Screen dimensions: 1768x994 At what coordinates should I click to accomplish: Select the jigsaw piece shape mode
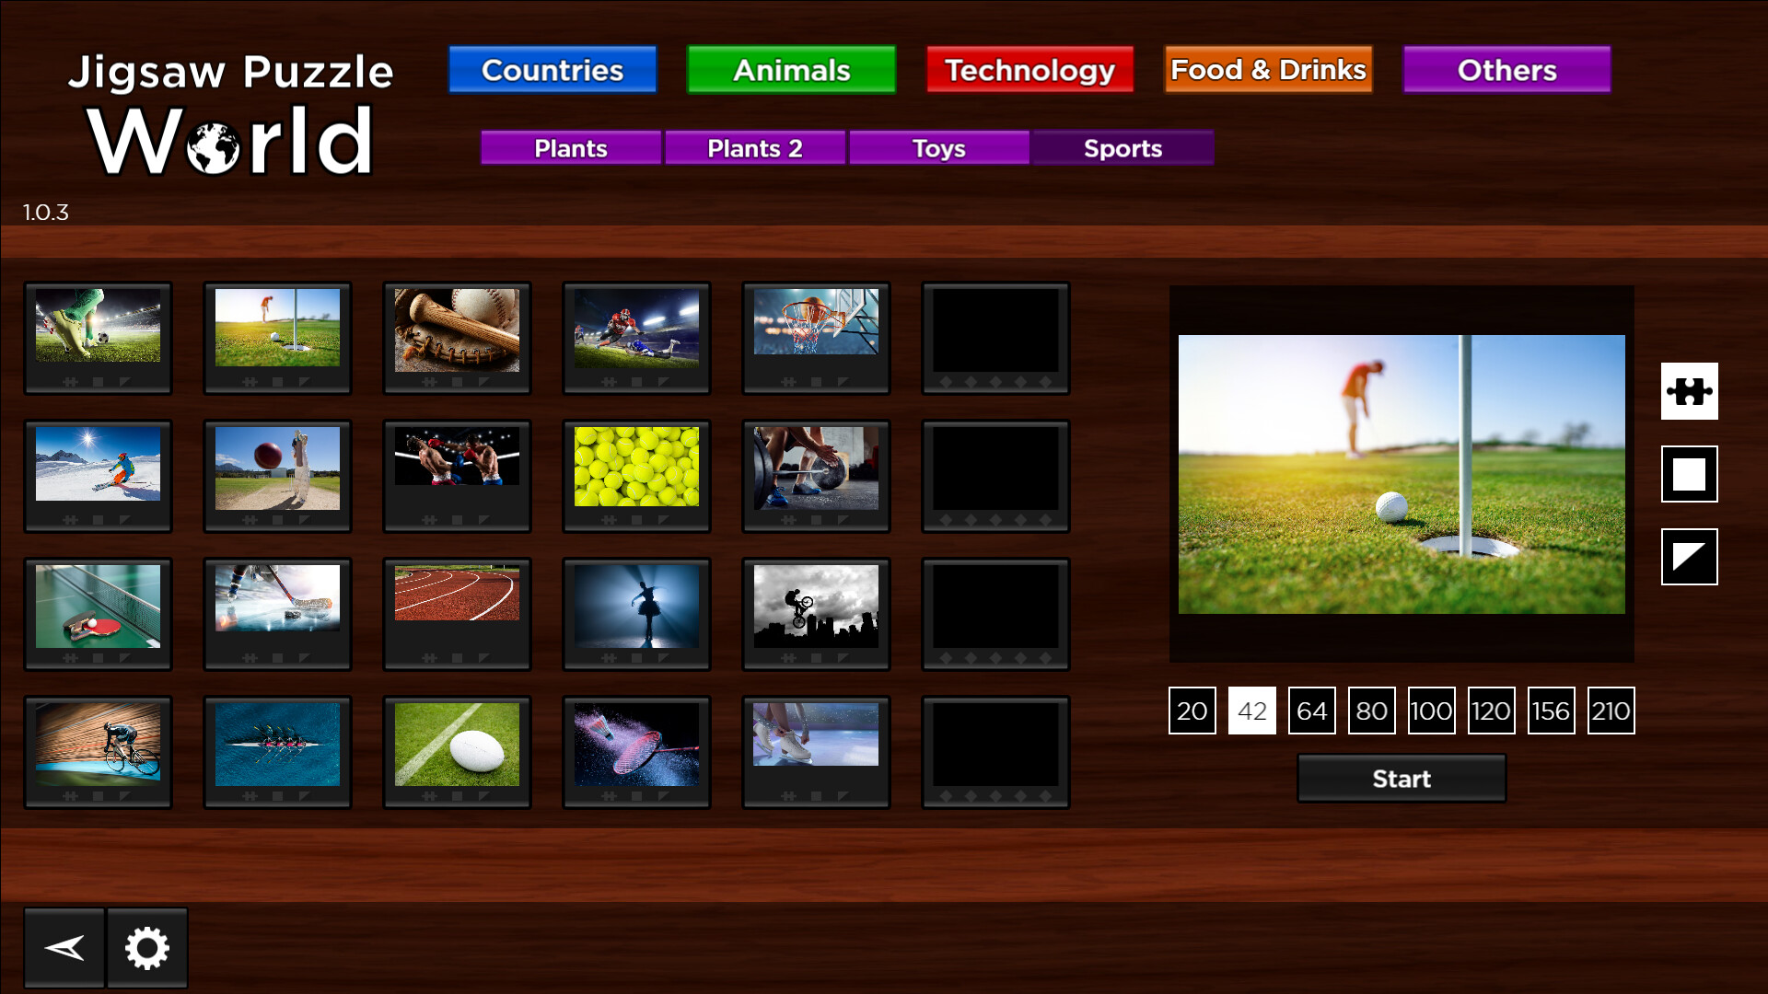coord(1689,391)
